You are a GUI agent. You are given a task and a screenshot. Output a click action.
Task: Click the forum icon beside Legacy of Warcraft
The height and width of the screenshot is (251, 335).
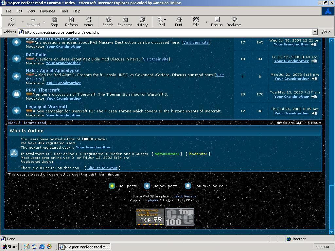(x=16, y=110)
